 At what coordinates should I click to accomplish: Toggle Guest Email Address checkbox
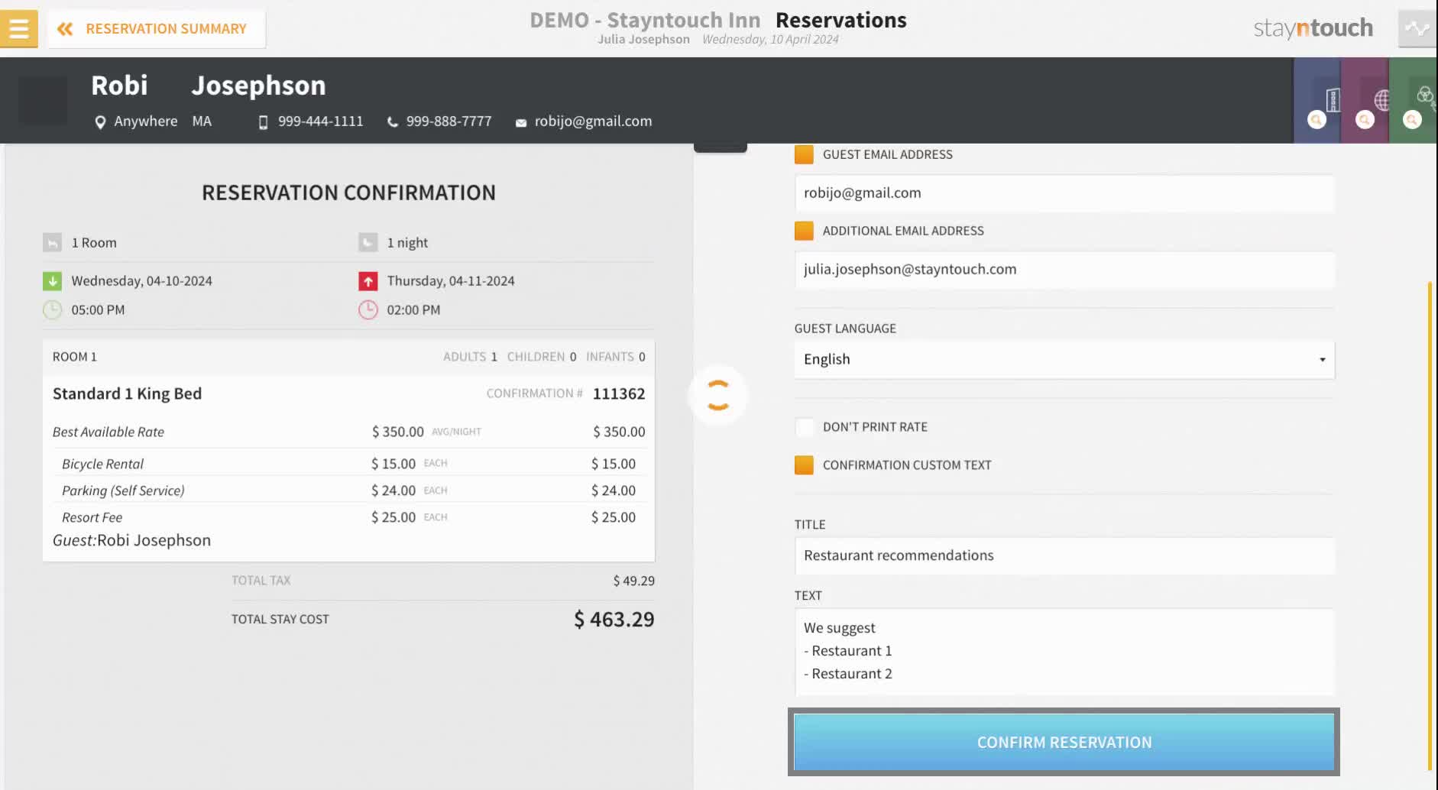pyautogui.click(x=804, y=154)
